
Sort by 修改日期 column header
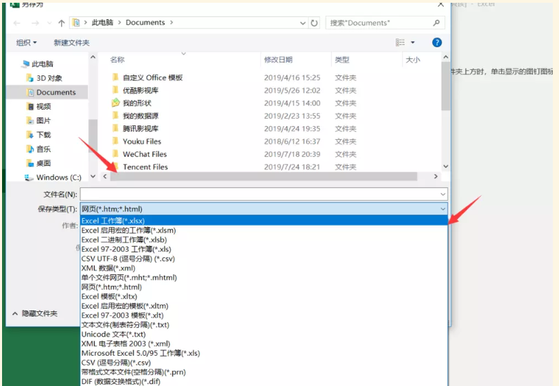coord(278,60)
